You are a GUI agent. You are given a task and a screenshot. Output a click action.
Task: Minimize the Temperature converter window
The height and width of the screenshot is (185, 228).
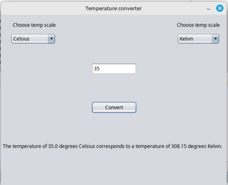(x=209, y=9)
